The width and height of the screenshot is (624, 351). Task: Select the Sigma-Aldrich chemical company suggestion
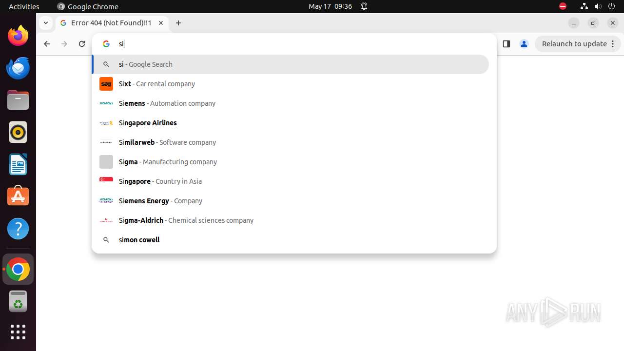pos(291,220)
